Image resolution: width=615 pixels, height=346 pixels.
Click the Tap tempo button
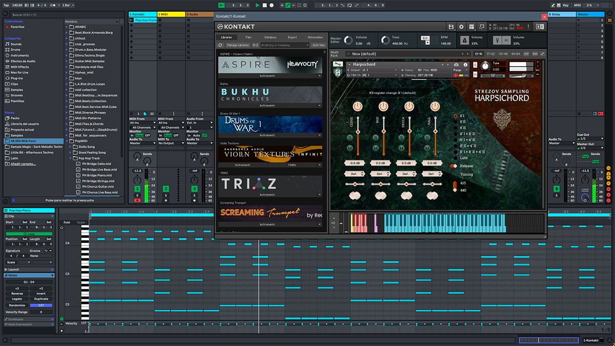pyautogui.click(x=6, y=5)
